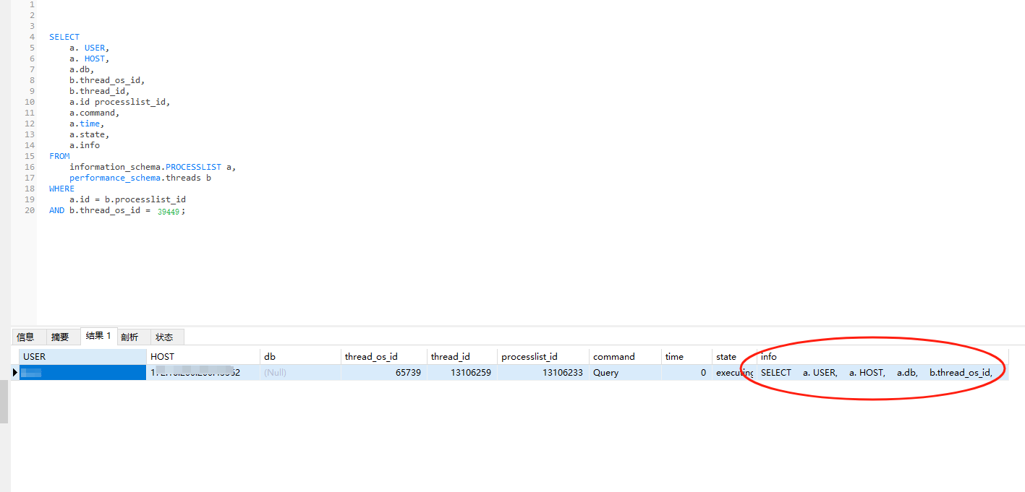This screenshot has height=492, width=1025.
Task: Place cursor on the PROCESSLIST keyword
Action: click(193, 167)
